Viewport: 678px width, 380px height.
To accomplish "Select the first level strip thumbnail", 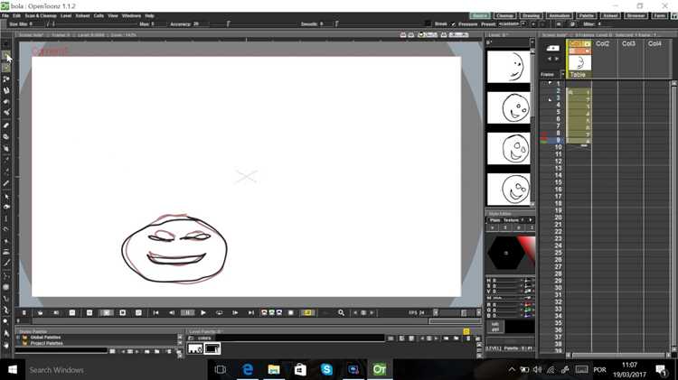I will [508, 67].
